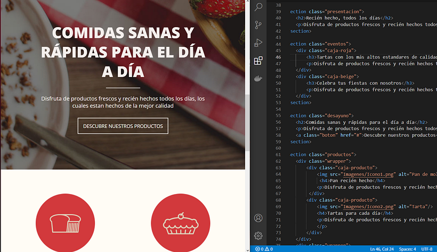Open the Source Control view
The height and width of the screenshot is (252, 437).
[x=258, y=25]
